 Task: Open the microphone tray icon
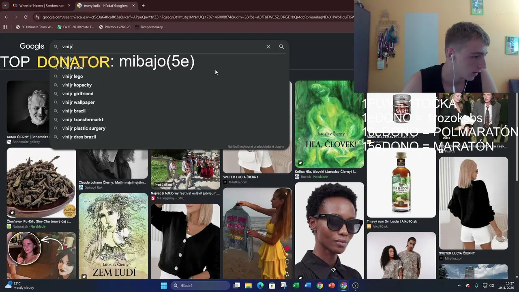point(476,286)
